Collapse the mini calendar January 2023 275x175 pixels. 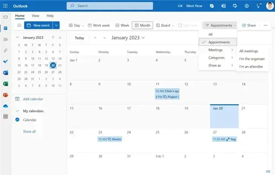point(17,37)
